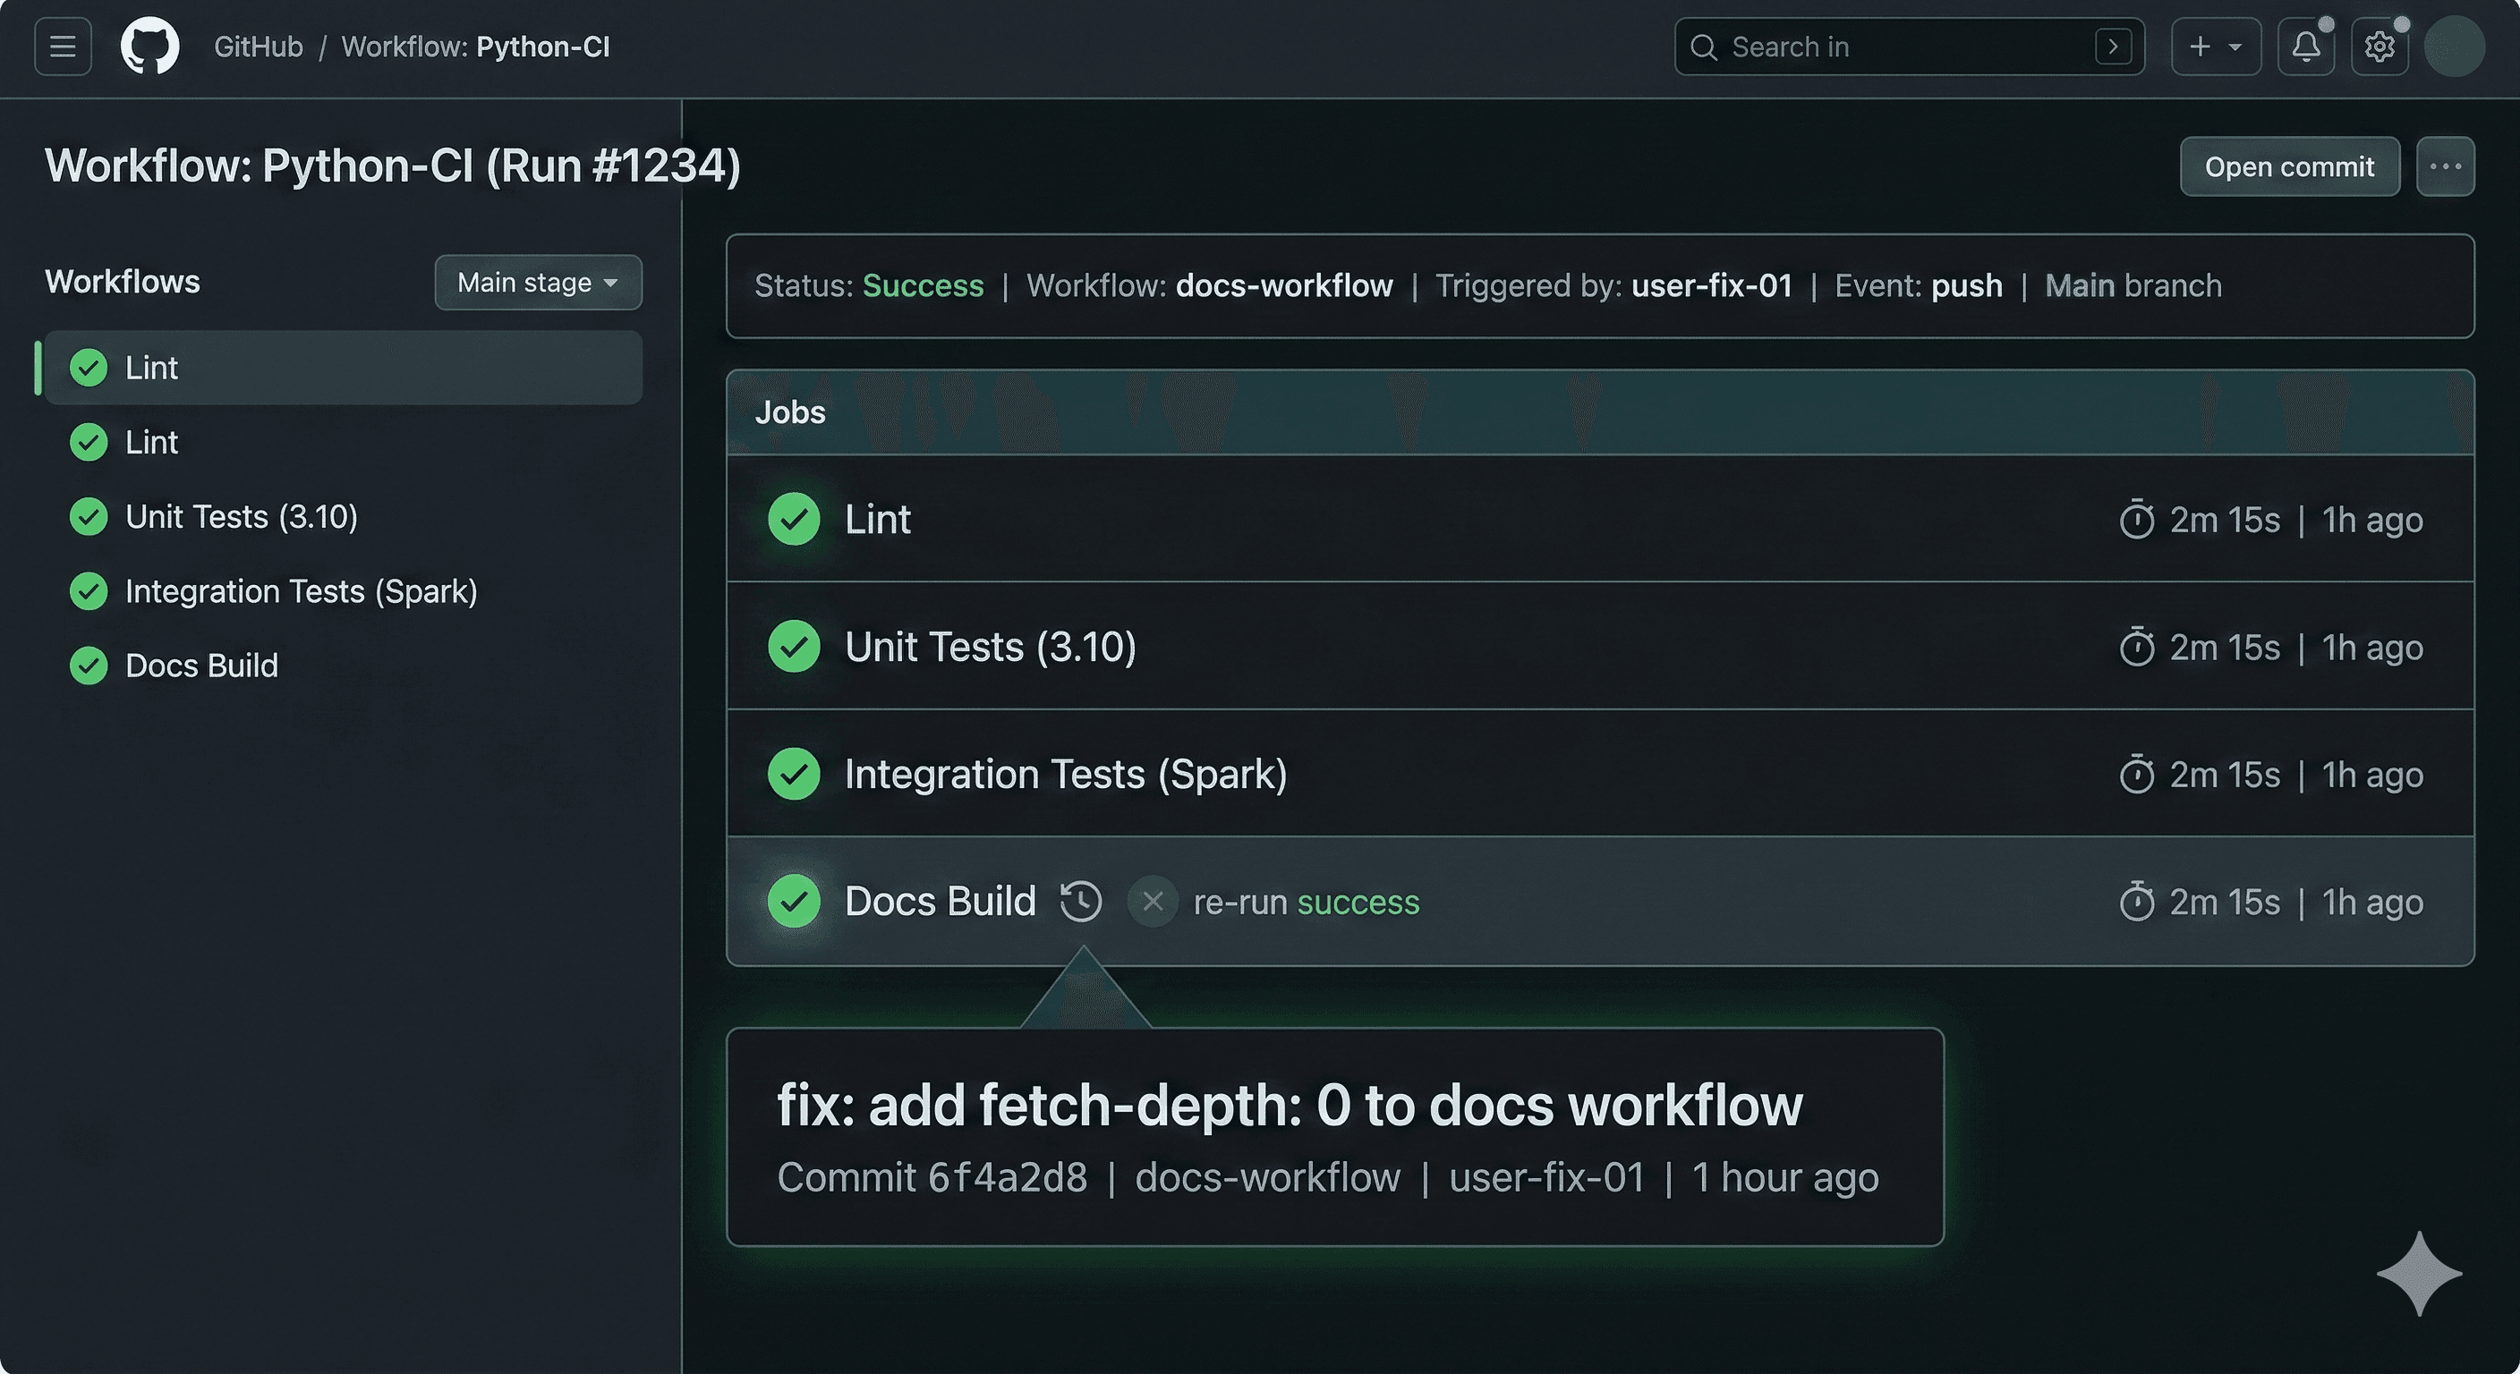Click the search arrow inside the search box
The height and width of the screenshot is (1374, 2520).
(x=2114, y=46)
